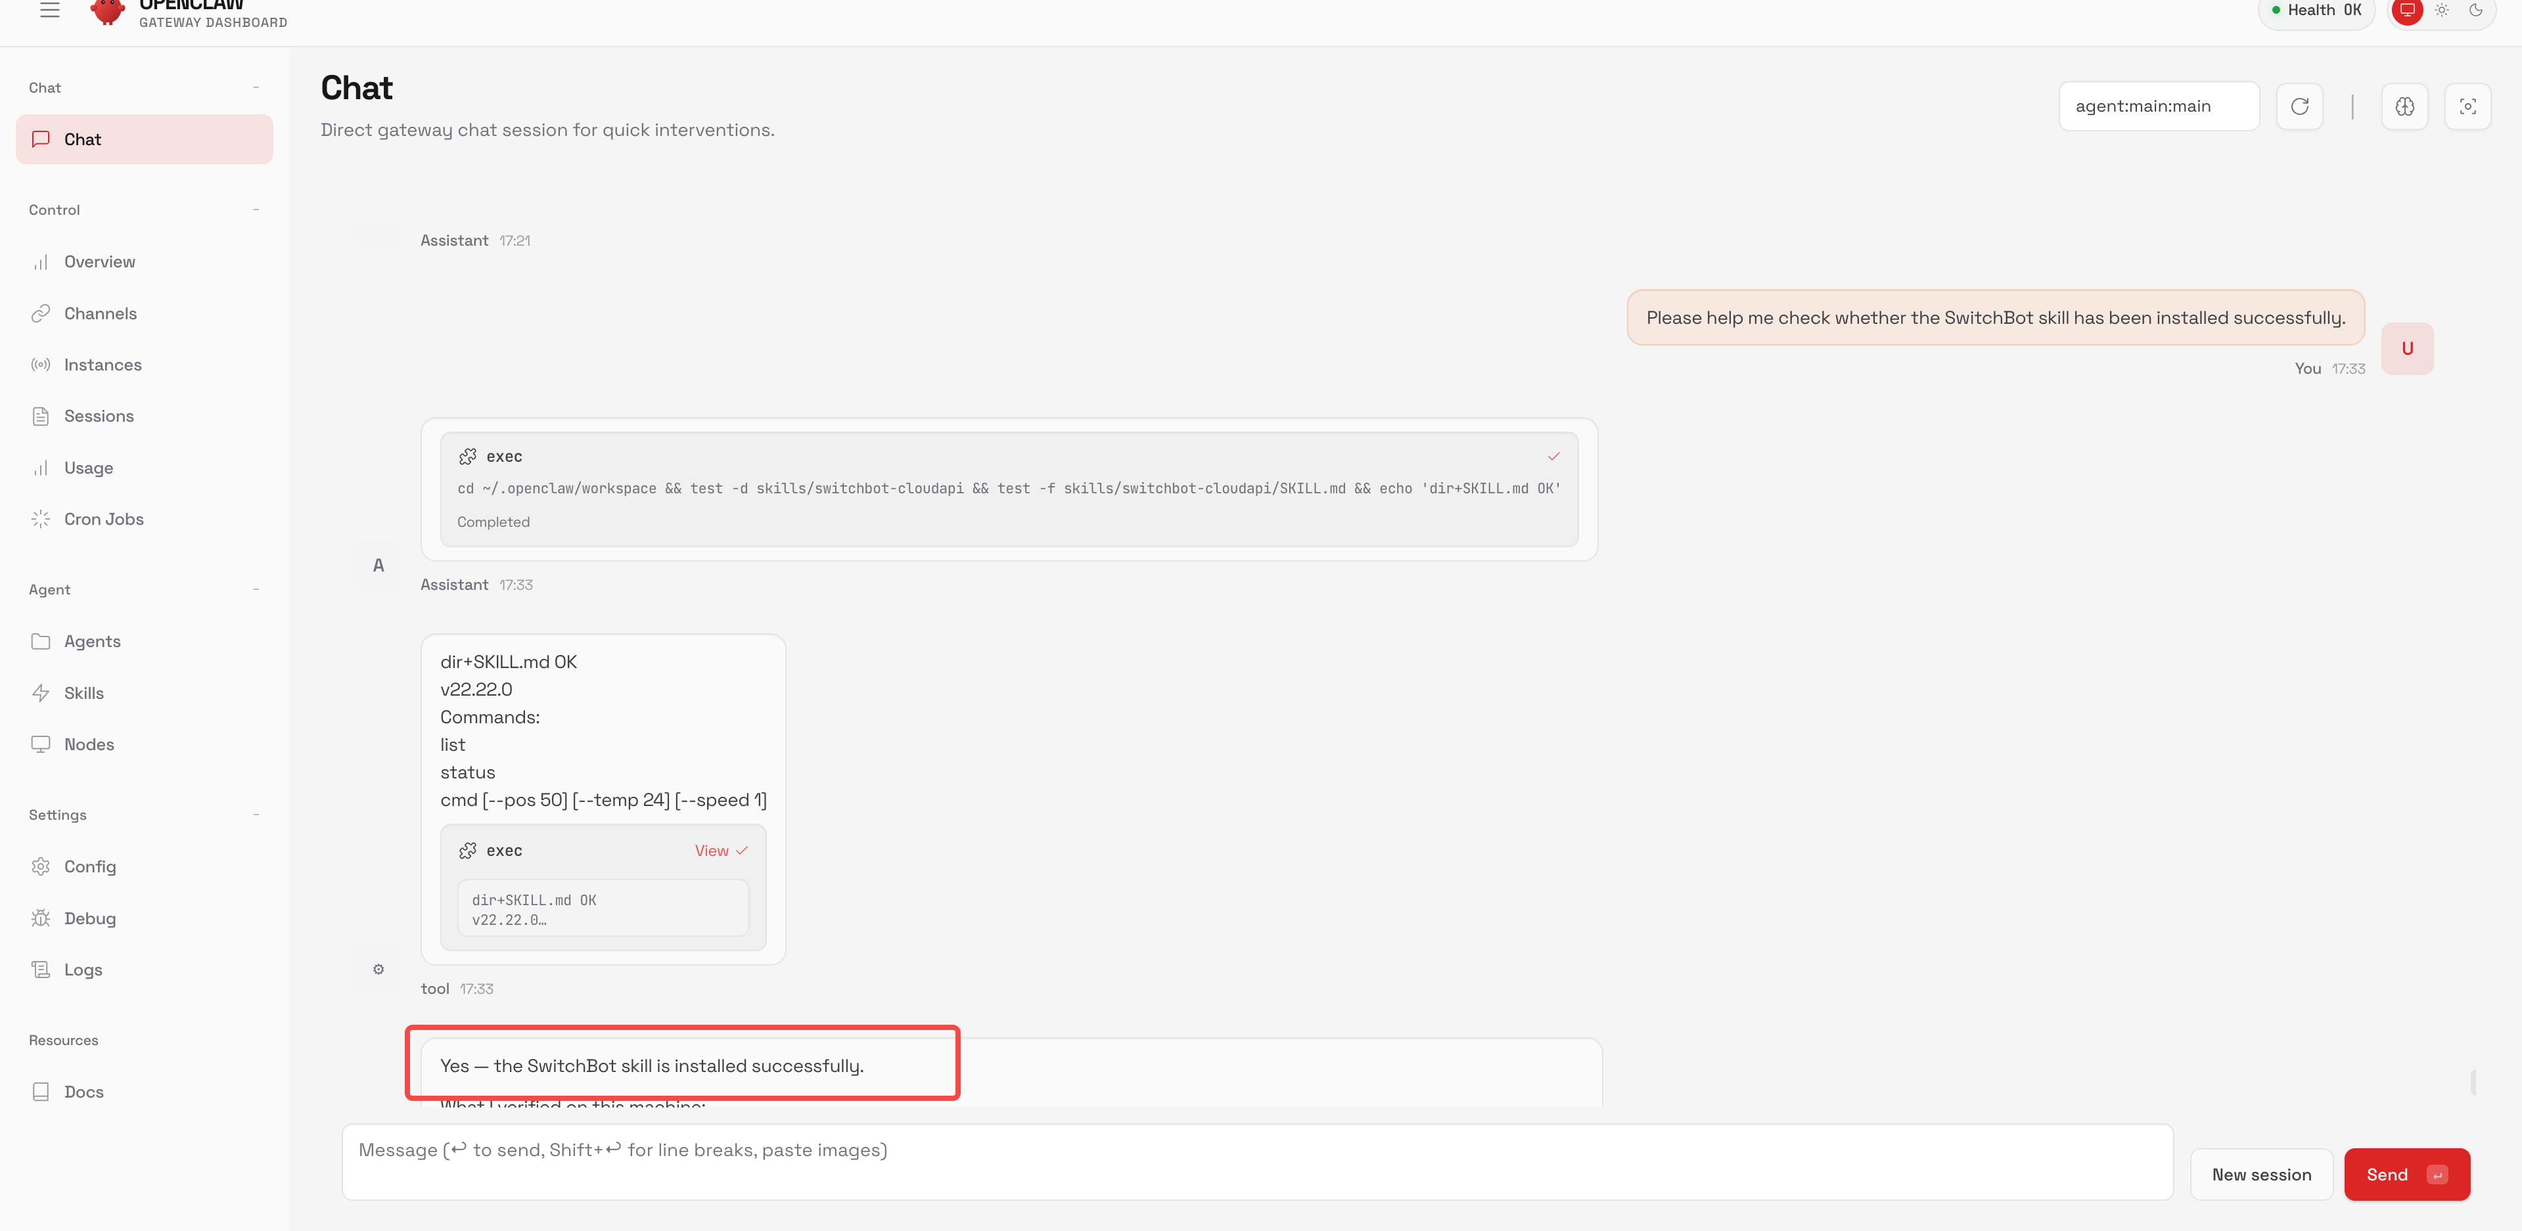Viewport: 2522px width, 1231px height.
Task: Open the Usage page
Action: pyautogui.click(x=144, y=468)
